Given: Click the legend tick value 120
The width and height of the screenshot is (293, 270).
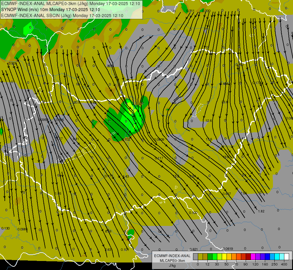Looking at the screenshot, I should coord(255,264).
